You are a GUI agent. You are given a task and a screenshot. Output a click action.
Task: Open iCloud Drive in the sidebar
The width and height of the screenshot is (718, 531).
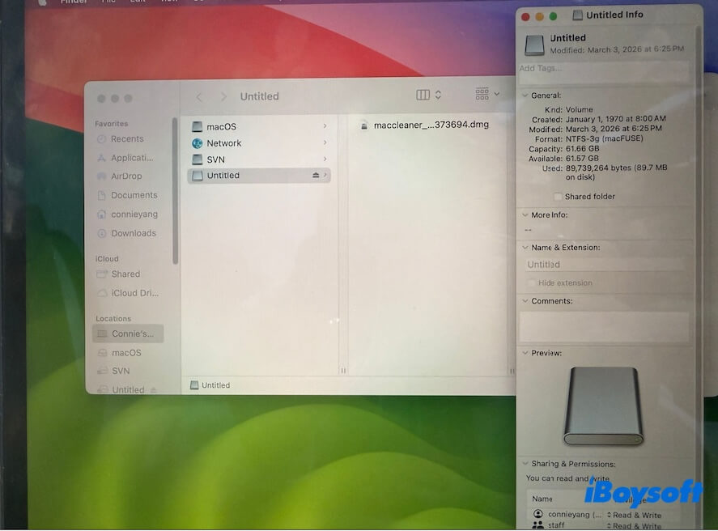134,293
